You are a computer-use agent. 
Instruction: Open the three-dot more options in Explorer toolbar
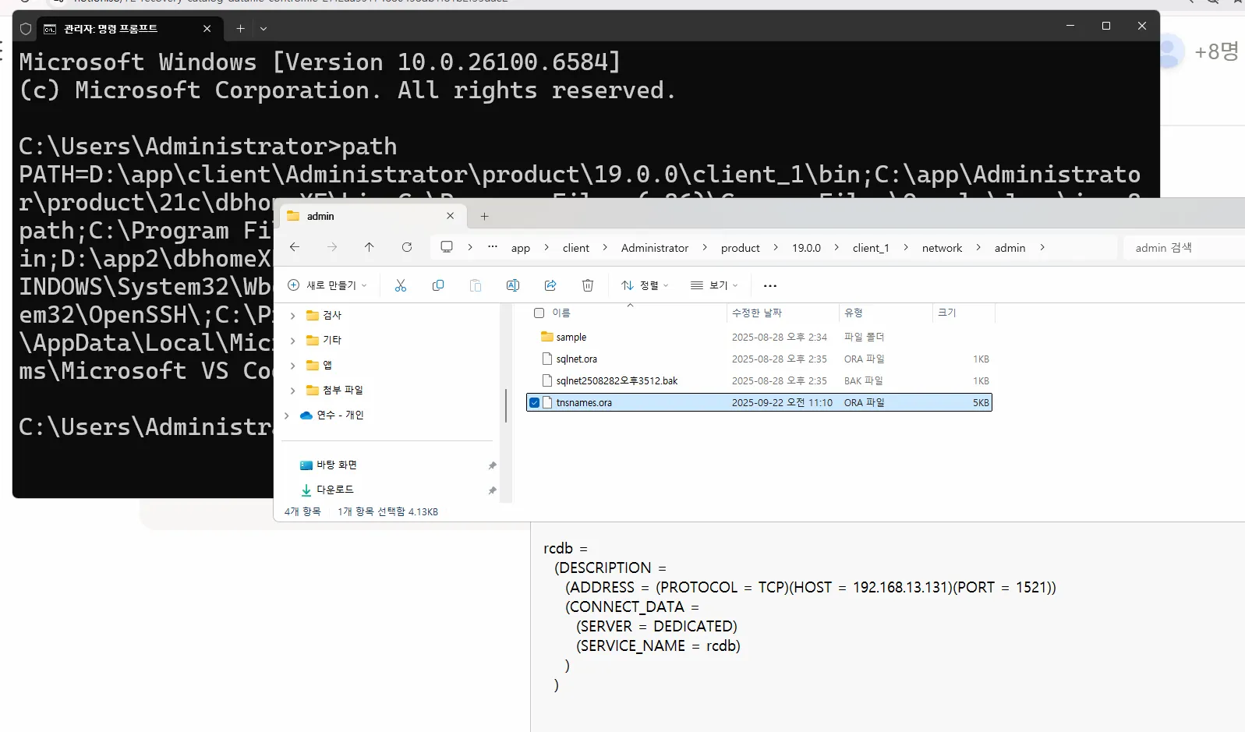[x=770, y=286]
